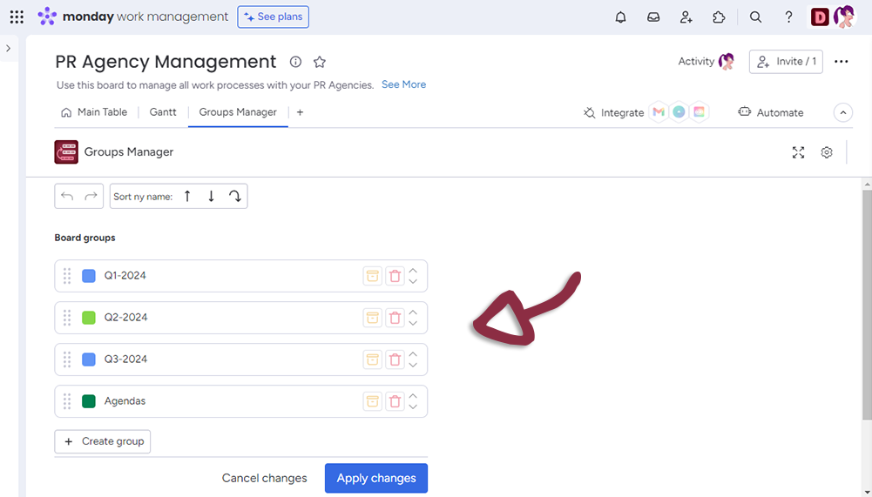Click the search magnifier icon
Screen dimensions: 872x497
point(756,17)
